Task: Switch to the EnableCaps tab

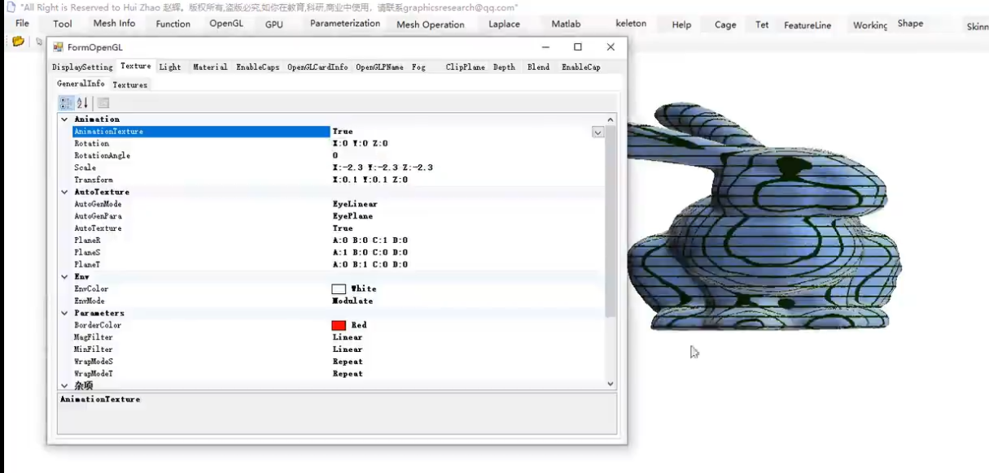Action: click(257, 67)
